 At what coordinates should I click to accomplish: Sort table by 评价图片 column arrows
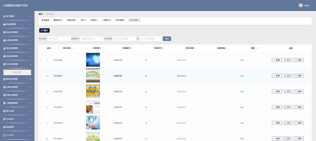[x=102, y=48]
